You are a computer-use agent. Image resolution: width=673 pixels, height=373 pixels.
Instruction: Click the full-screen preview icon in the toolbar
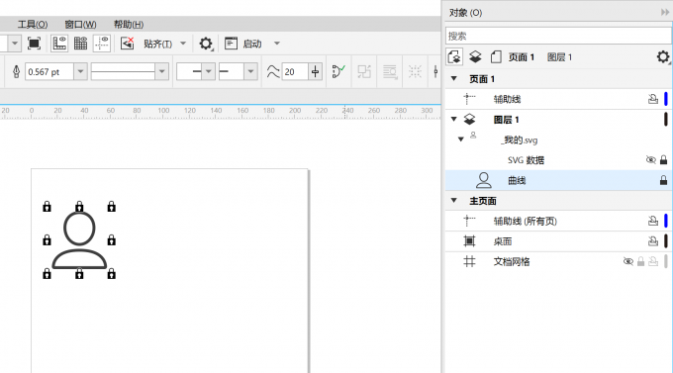click(x=34, y=44)
